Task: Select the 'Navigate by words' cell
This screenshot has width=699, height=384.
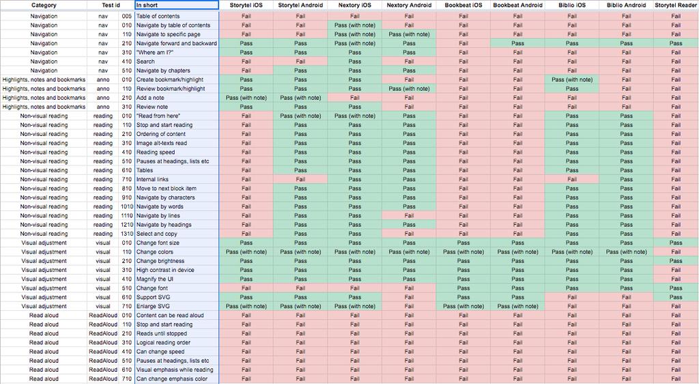Action: pyautogui.click(x=177, y=206)
